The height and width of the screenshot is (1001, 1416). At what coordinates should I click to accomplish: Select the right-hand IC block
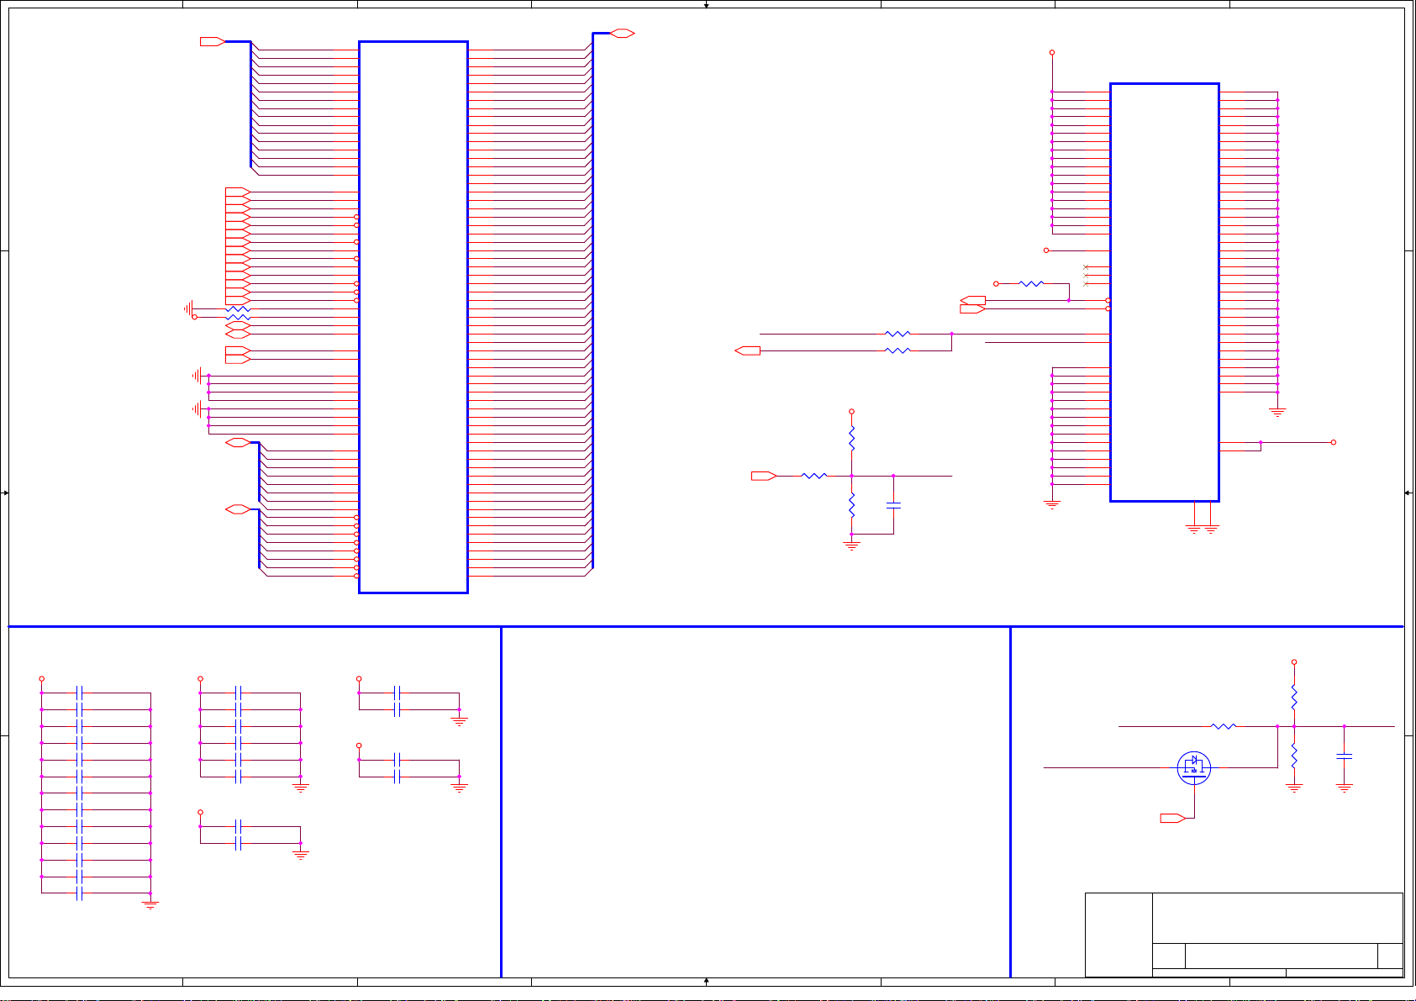coord(1165,292)
